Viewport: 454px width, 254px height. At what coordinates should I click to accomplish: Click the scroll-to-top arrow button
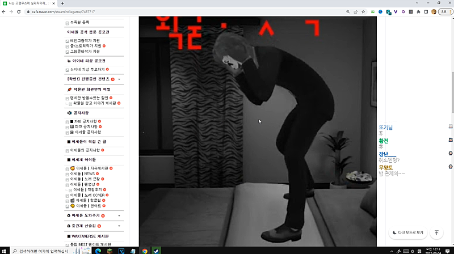pos(436,232)
